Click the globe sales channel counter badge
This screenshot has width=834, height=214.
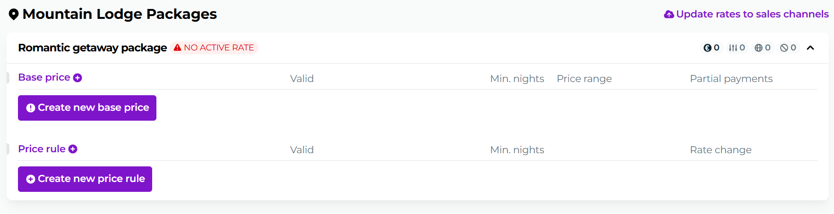pyautogui.click(x=762, y=48)
